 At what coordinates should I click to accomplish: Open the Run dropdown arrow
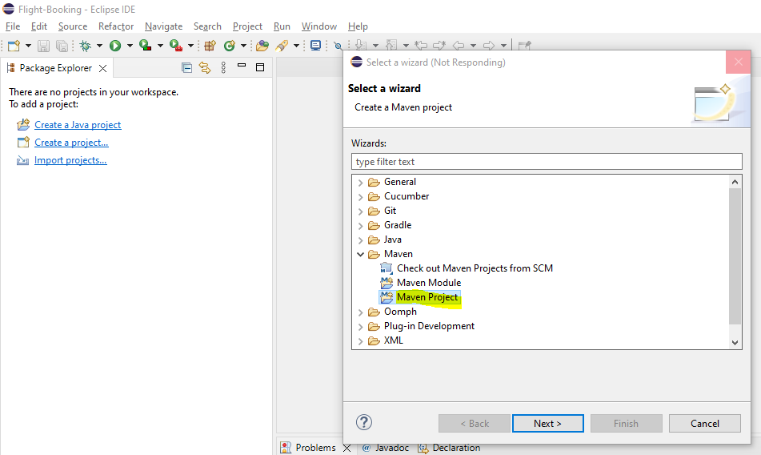[130, 46]
